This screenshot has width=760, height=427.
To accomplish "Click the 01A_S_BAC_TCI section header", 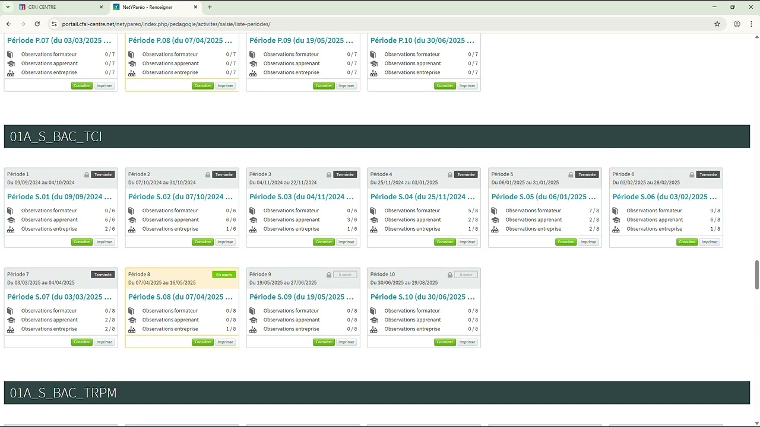I will pos(377,136).
